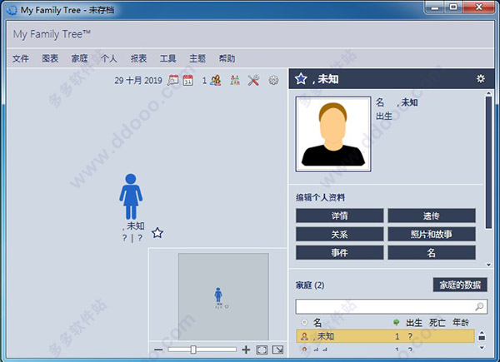
Task: Sort the list by the 年龄 column
Action: pos(461,323)
